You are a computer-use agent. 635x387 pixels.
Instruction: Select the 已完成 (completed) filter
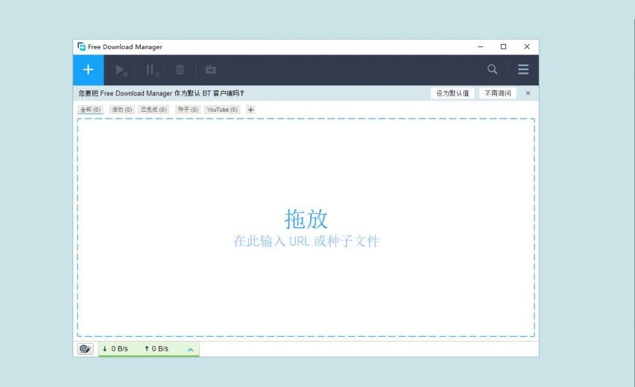[x=153, y=109]
